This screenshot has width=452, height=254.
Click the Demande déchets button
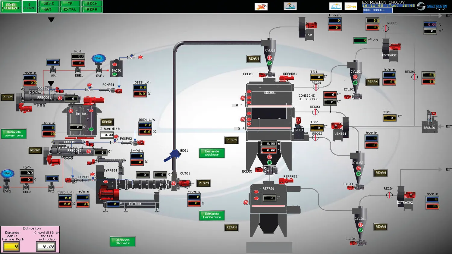122,242
